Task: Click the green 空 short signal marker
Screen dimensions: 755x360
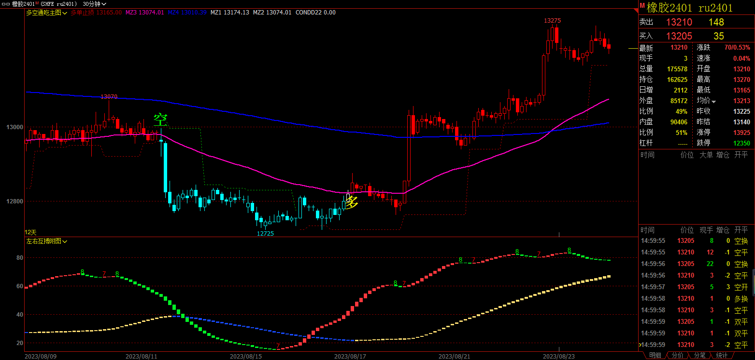Action: (x=159, y=120)
